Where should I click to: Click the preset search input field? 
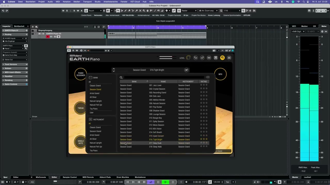pos(164,77)
